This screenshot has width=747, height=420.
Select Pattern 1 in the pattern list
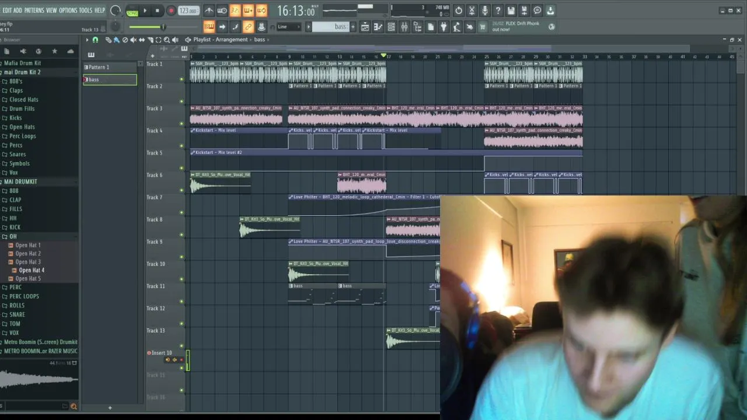(x=110, y=67)
